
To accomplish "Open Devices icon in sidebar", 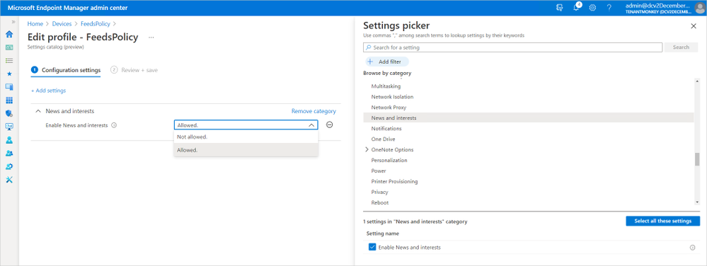I will tap(9, 86).
